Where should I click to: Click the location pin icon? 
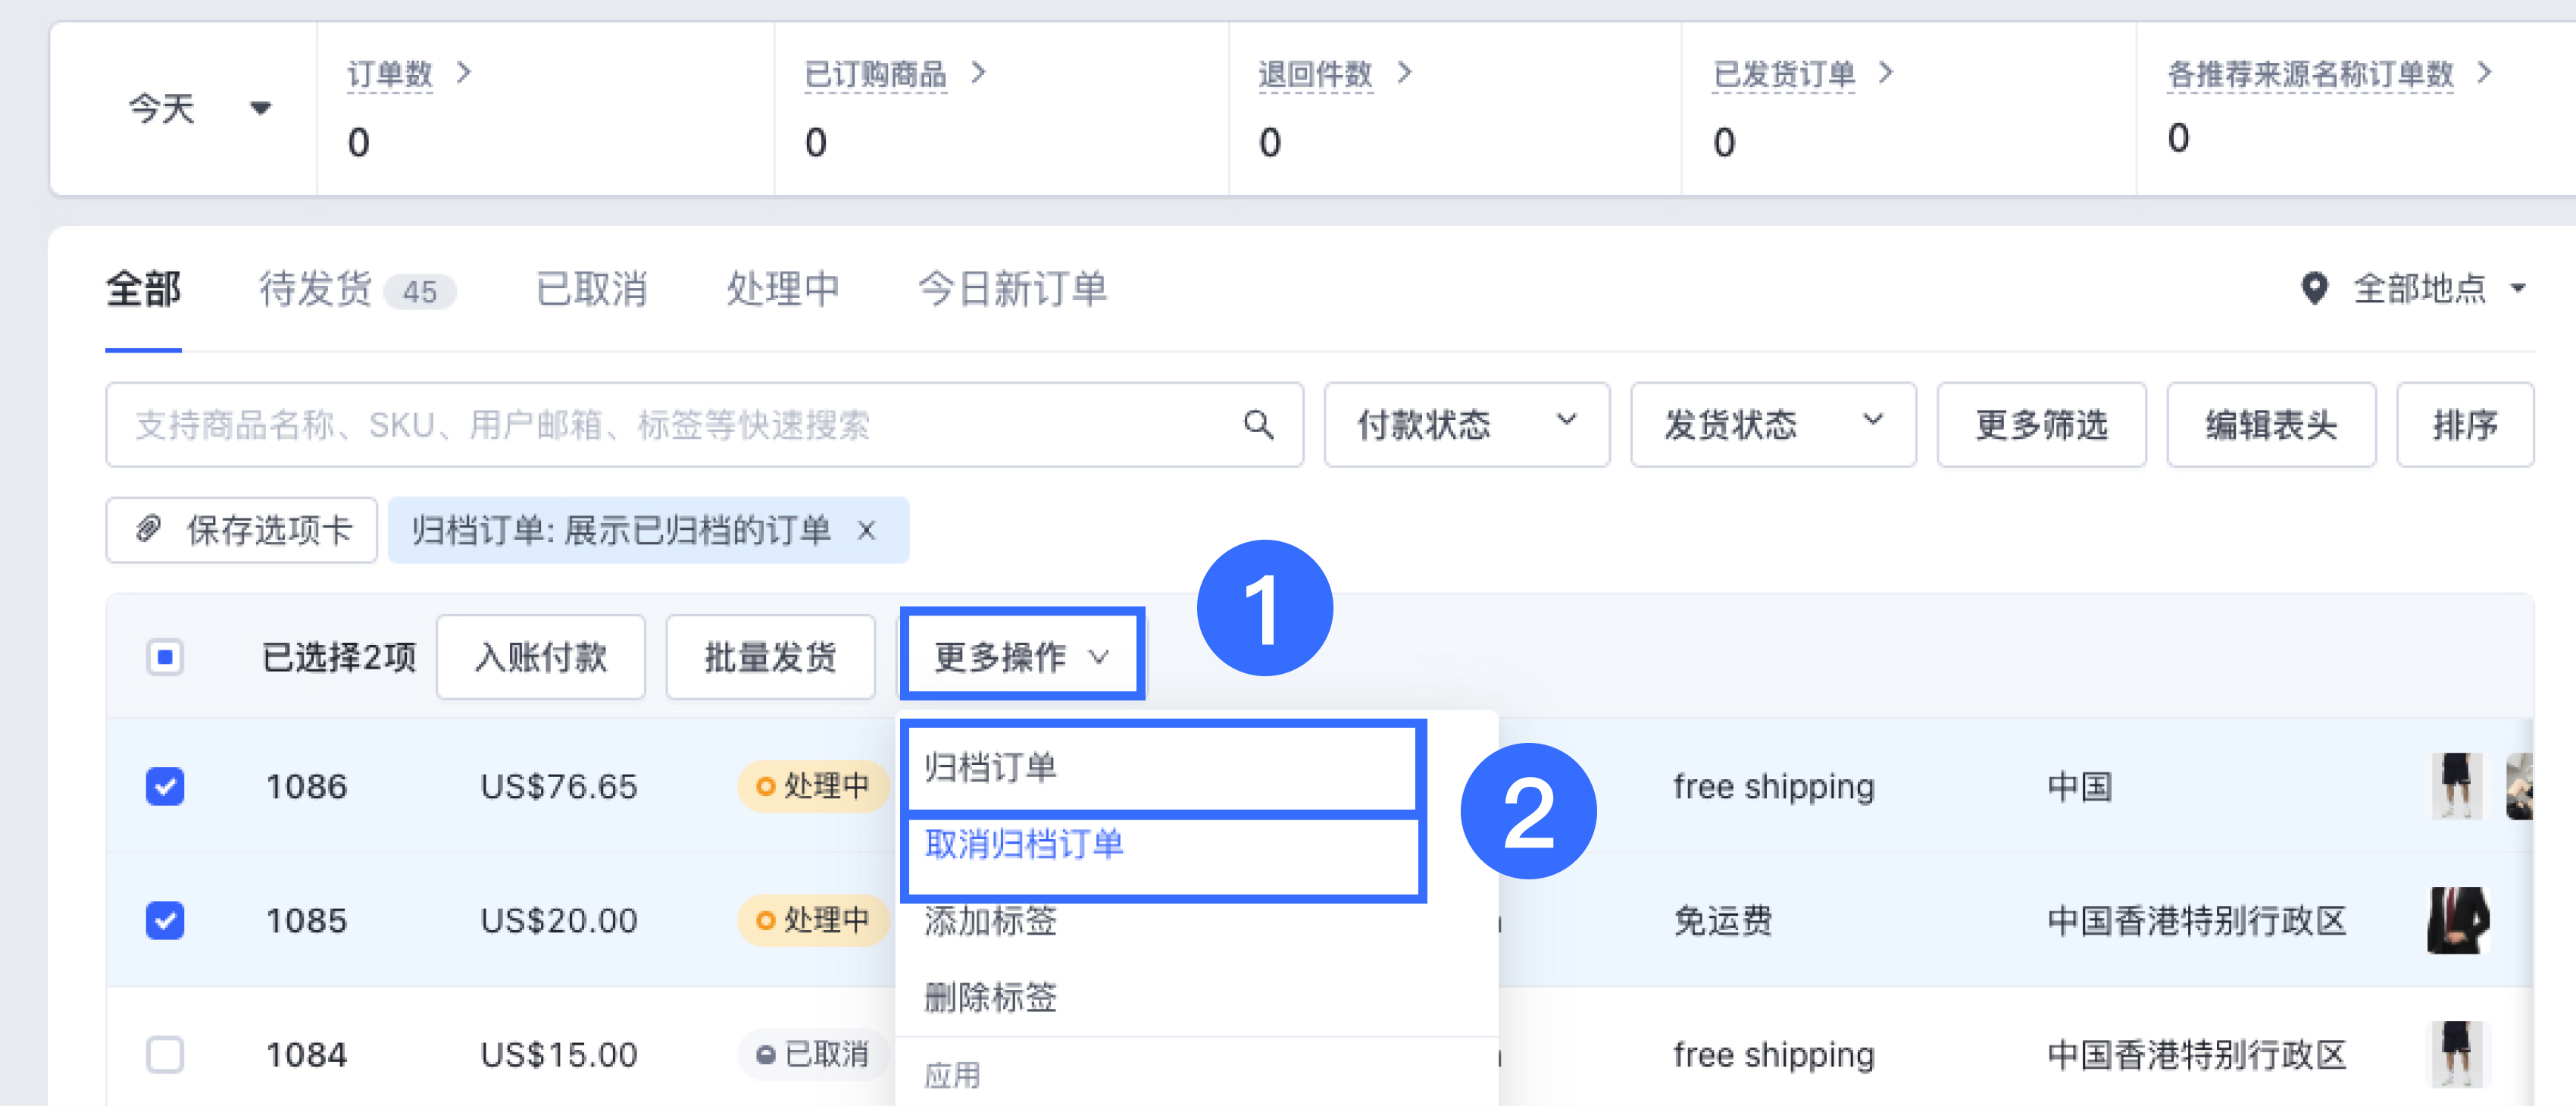(x=2314, y=288)
